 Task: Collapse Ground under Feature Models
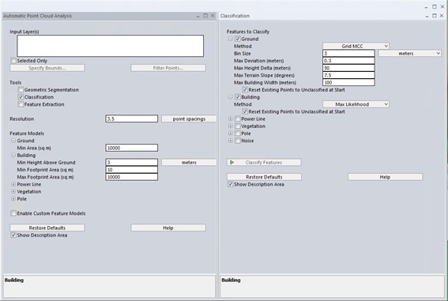(x=13, y=141)
